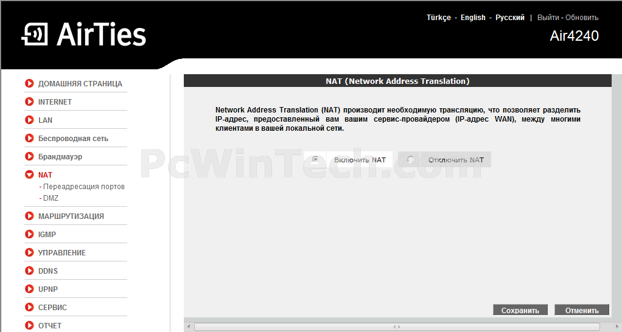Image resolution: width=622 pixels, height=332 pixels.
Task: Click arrow icon beside DDNS
Action: pyautogui.click(x=29, y=271)
